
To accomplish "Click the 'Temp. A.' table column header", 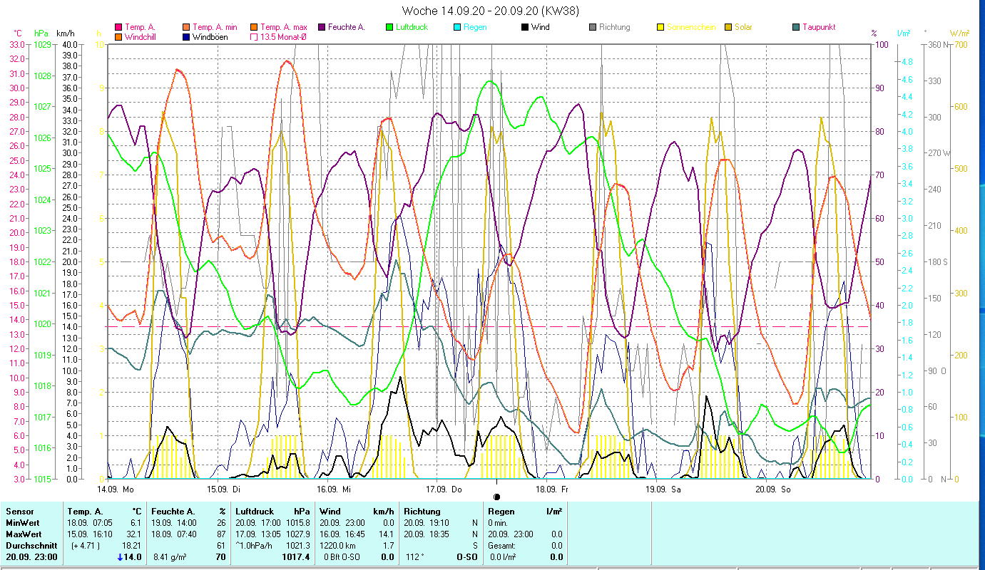I will [x=85, y=511].
